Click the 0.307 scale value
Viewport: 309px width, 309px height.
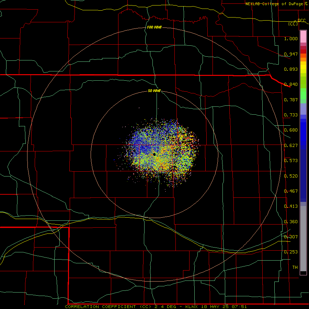coord(291,237)
